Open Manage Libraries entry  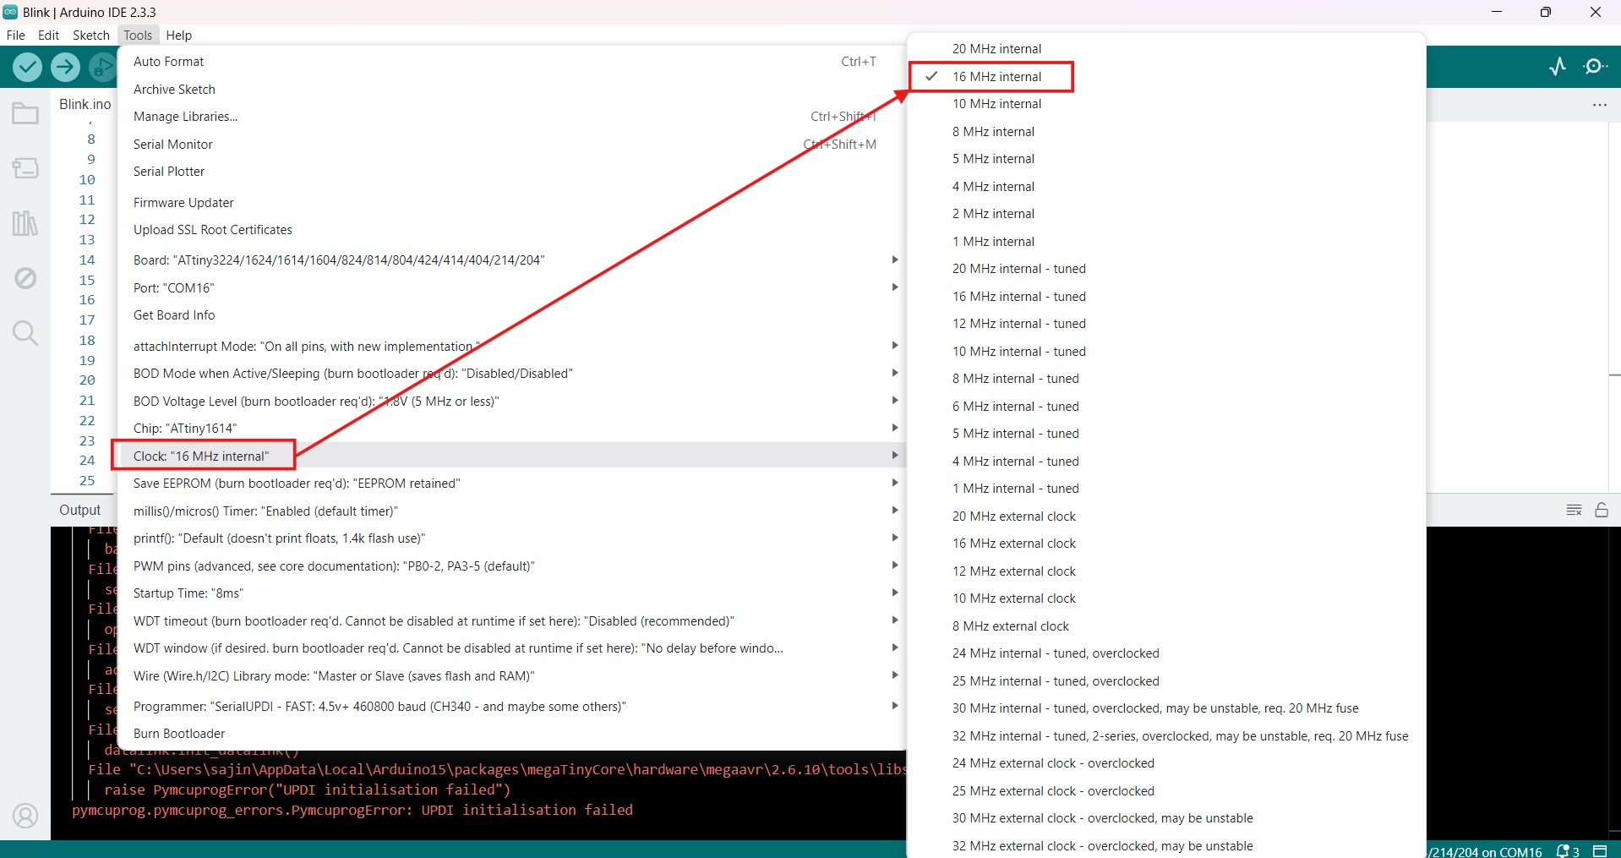tap(510, 117)
